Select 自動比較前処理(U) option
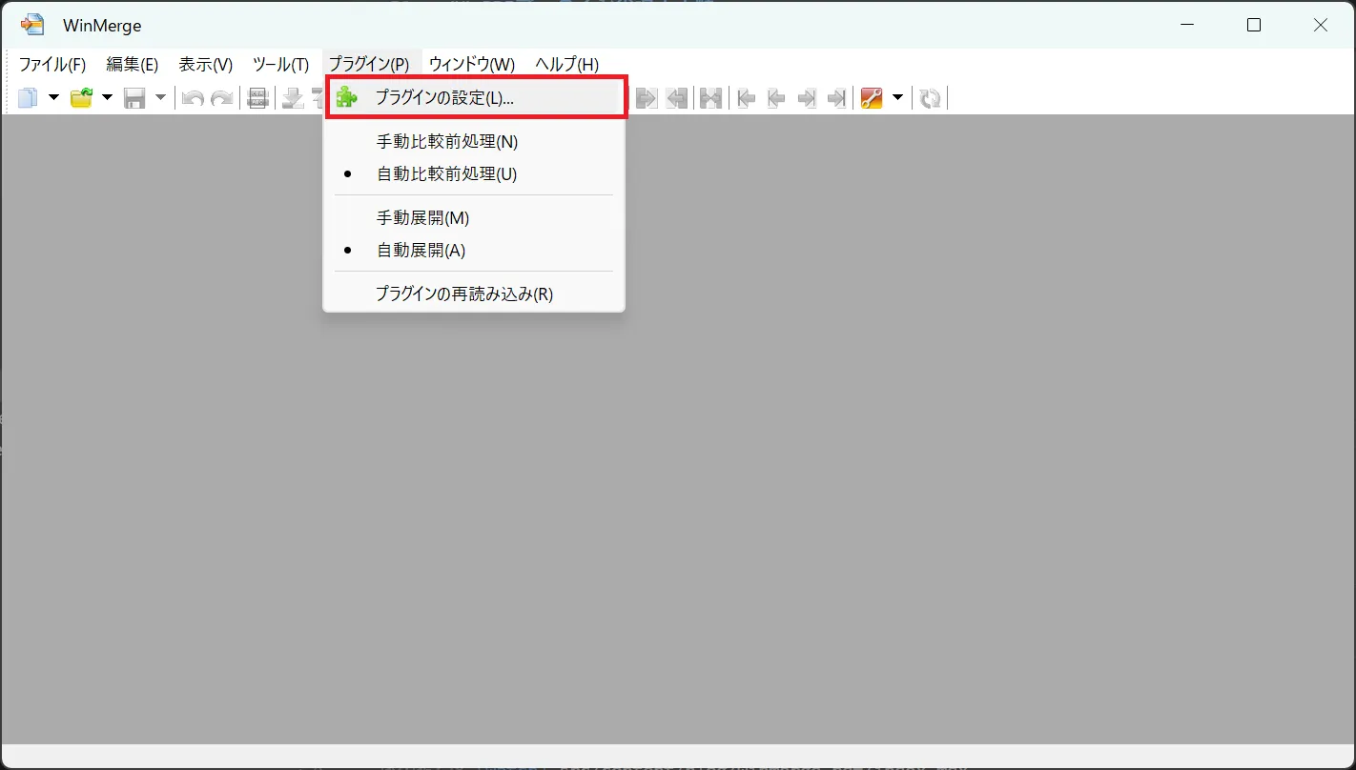 point(474,173)
